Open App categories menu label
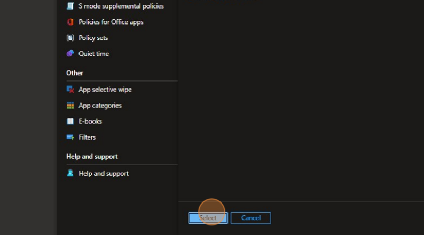This screenshot has height=235, width=424. coord(100,106)
